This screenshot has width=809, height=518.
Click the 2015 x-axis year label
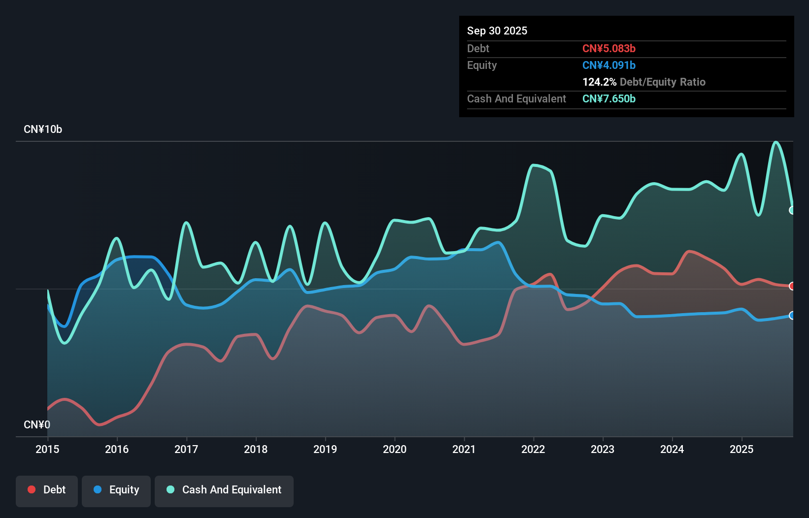pyautogui.click(x=47, y=449)
